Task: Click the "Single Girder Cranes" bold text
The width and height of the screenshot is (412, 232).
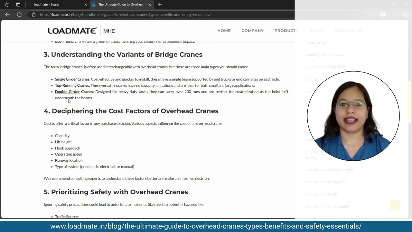Action: (x=72, y=79)
